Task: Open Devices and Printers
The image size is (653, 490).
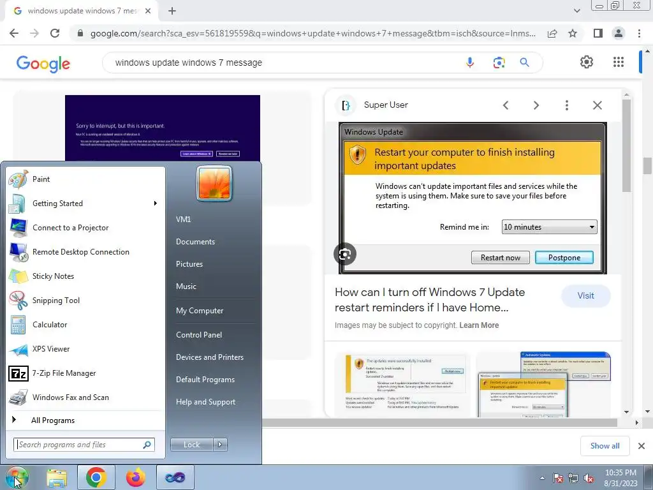Action: (209, 357)
